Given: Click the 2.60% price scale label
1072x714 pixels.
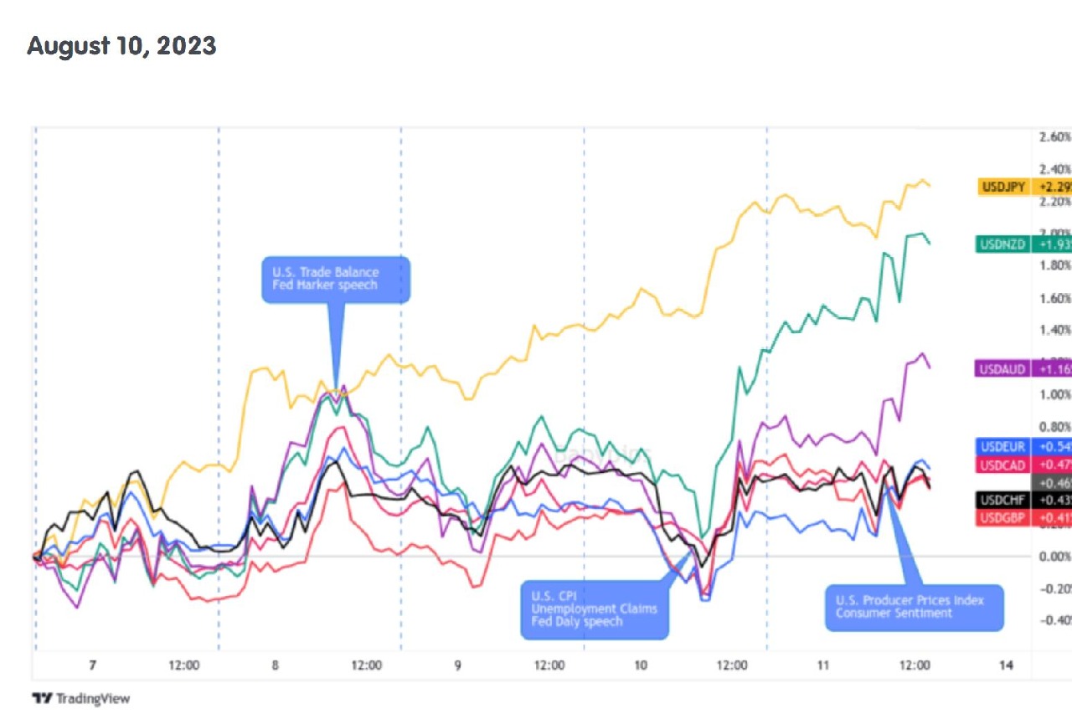Looking at the screenshot, I should tap(1054, 136).
